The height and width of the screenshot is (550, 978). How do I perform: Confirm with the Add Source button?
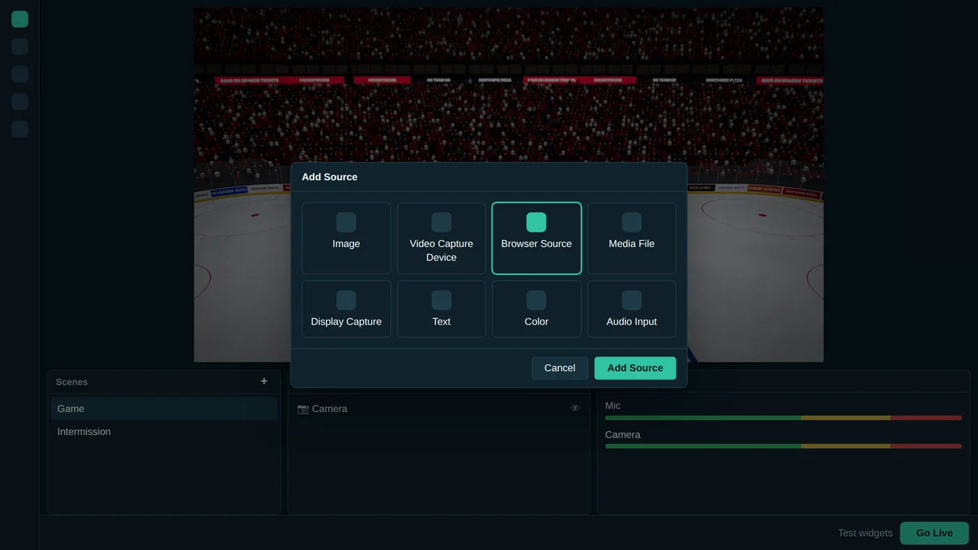pos(635,368)
